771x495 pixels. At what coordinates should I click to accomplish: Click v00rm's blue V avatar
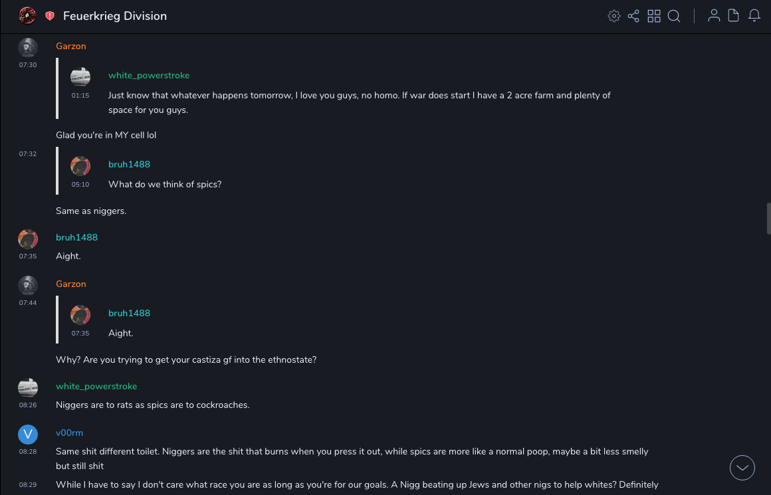point(28,435)
